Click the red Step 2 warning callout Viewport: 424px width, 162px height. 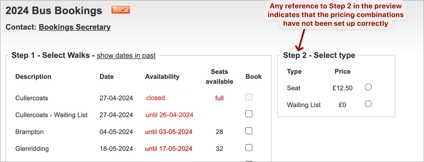(335, 15)
